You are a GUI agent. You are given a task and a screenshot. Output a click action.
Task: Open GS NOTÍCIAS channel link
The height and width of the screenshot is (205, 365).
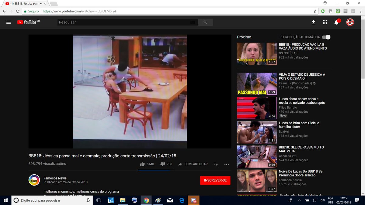pyautogui.click(x=288, y=53)
